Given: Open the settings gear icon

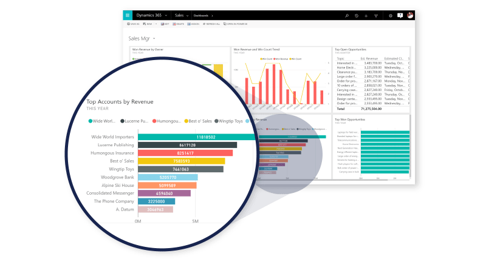Looking at the screenshot, I should pos(391,16).
